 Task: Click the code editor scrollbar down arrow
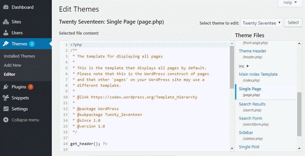tap(232, 149)
